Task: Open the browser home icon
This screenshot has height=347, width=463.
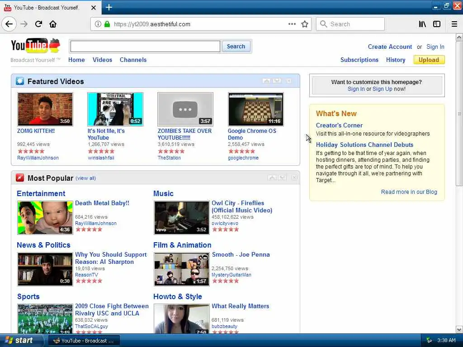Action: 53,24
